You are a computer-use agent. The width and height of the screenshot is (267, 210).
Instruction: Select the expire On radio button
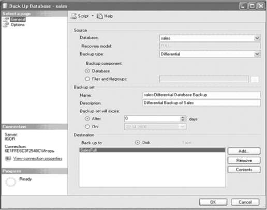coord(87,127)
